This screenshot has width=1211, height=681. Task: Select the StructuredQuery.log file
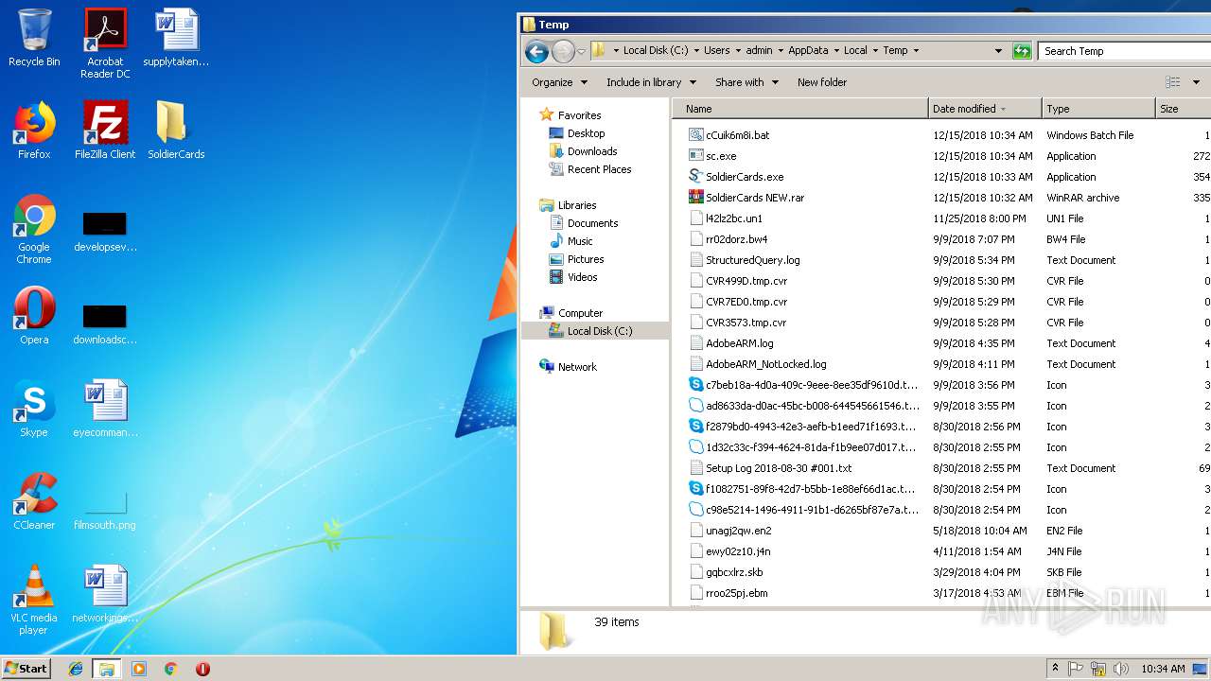pos(744,260)
